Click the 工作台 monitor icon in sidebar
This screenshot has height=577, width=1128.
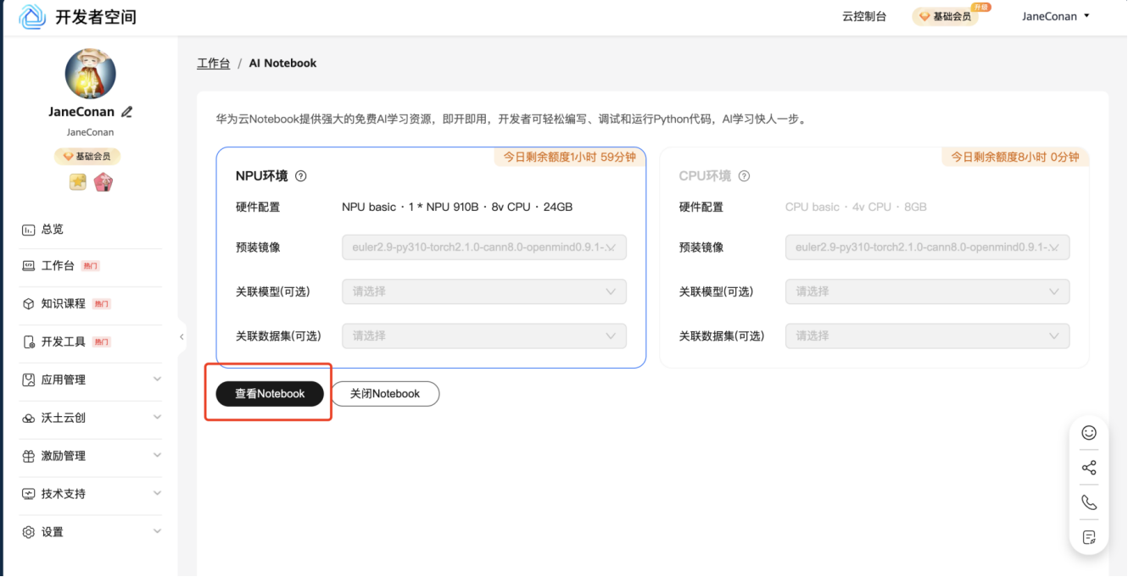click(28, 266)
